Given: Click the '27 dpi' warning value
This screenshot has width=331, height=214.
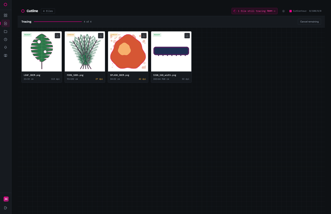Looking at the screenshot, I should pyautogui.click(x=99, y=79).
